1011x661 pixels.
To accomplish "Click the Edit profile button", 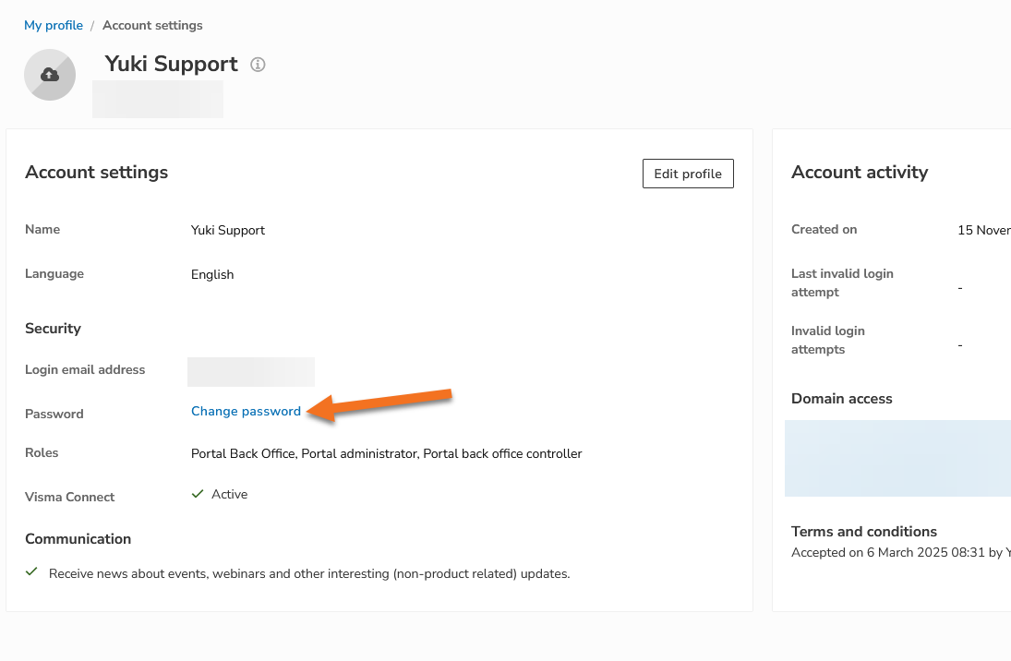I will [688, 174].
